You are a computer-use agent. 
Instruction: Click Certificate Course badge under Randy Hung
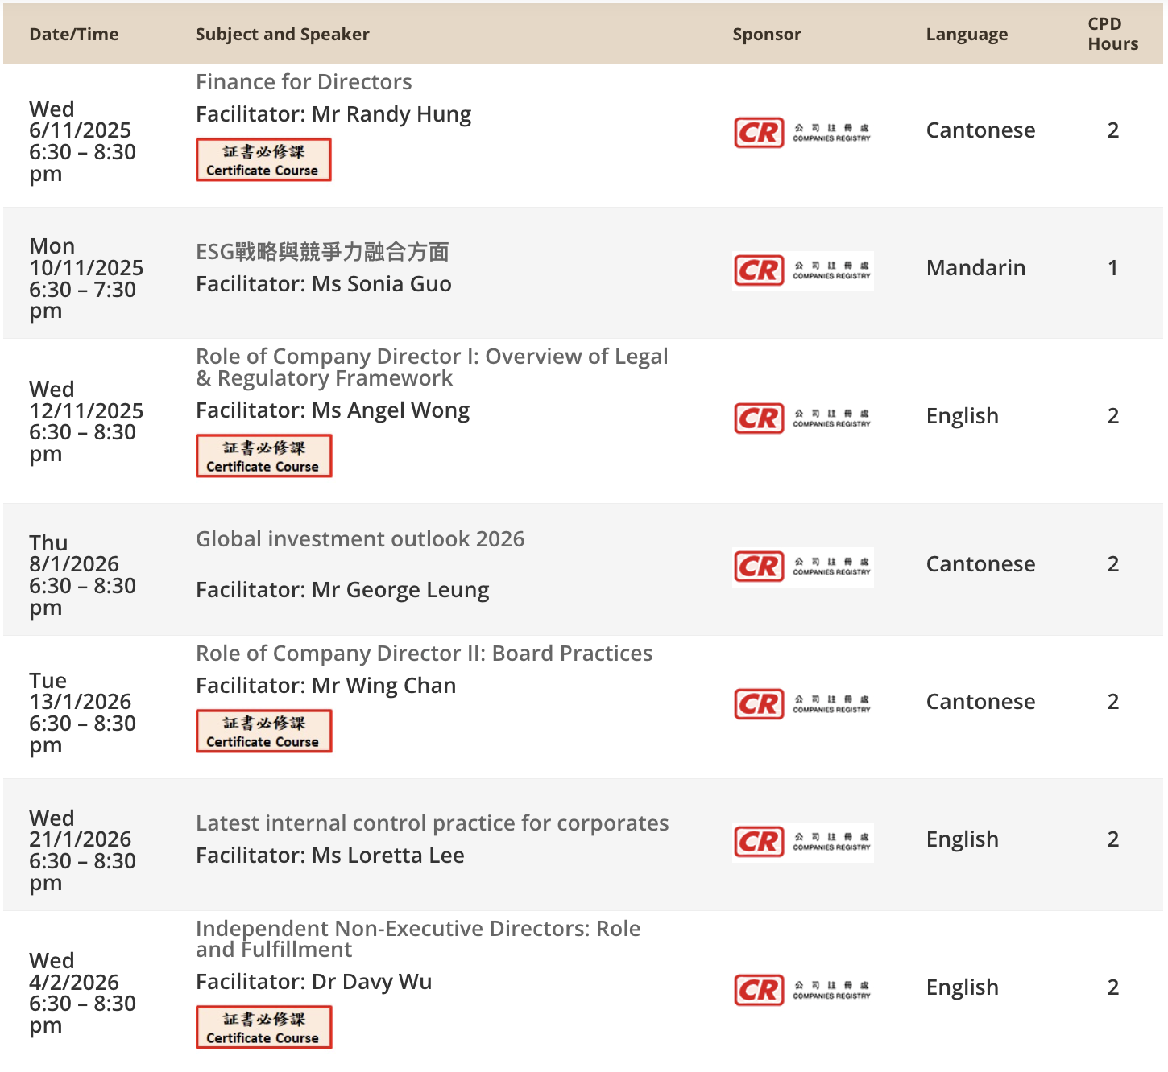(263, 160)
